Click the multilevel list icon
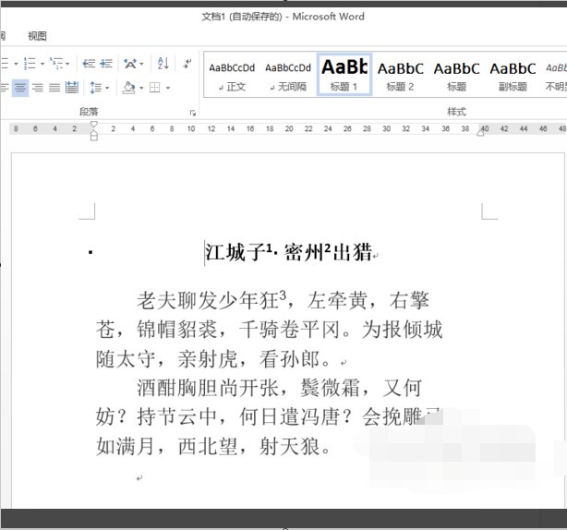Screen dimensions: 567x530 (x=56, y=64)
